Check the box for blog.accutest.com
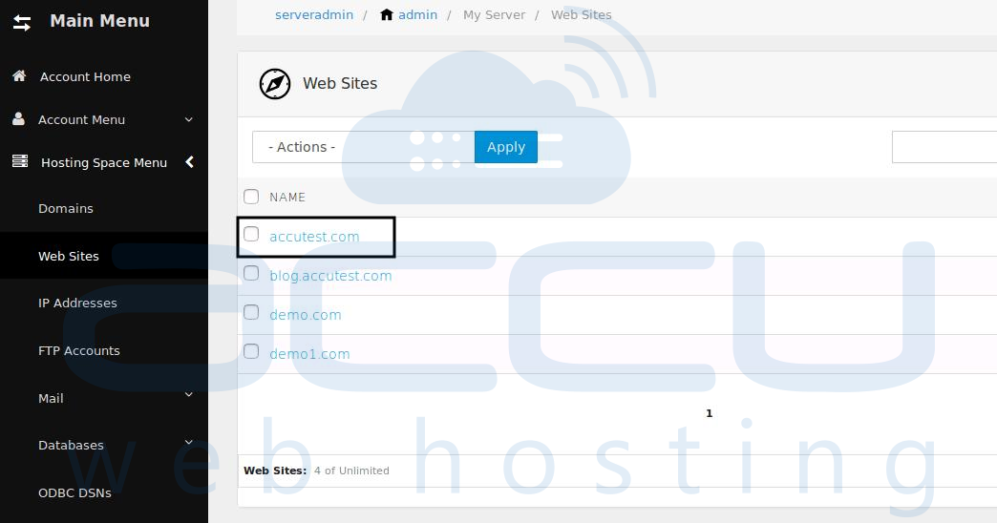Image resolution: width=997 pixels, height=523 pixels. coord(251,273)
